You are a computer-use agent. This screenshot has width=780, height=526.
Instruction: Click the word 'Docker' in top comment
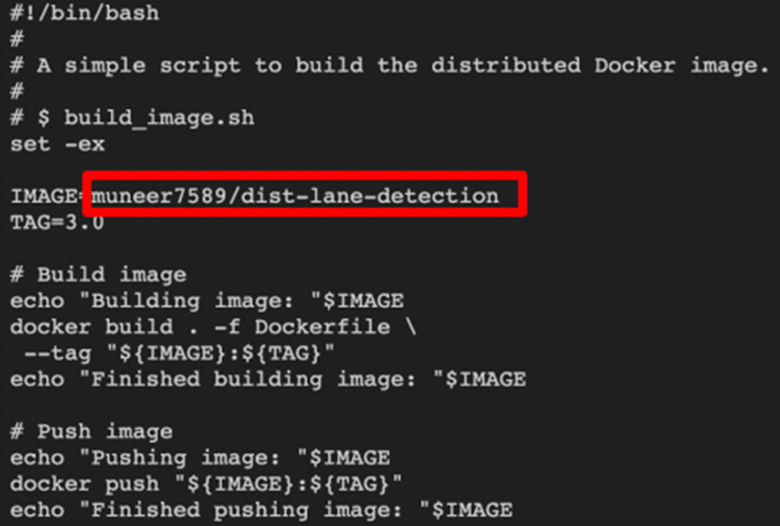coord(635,65)
